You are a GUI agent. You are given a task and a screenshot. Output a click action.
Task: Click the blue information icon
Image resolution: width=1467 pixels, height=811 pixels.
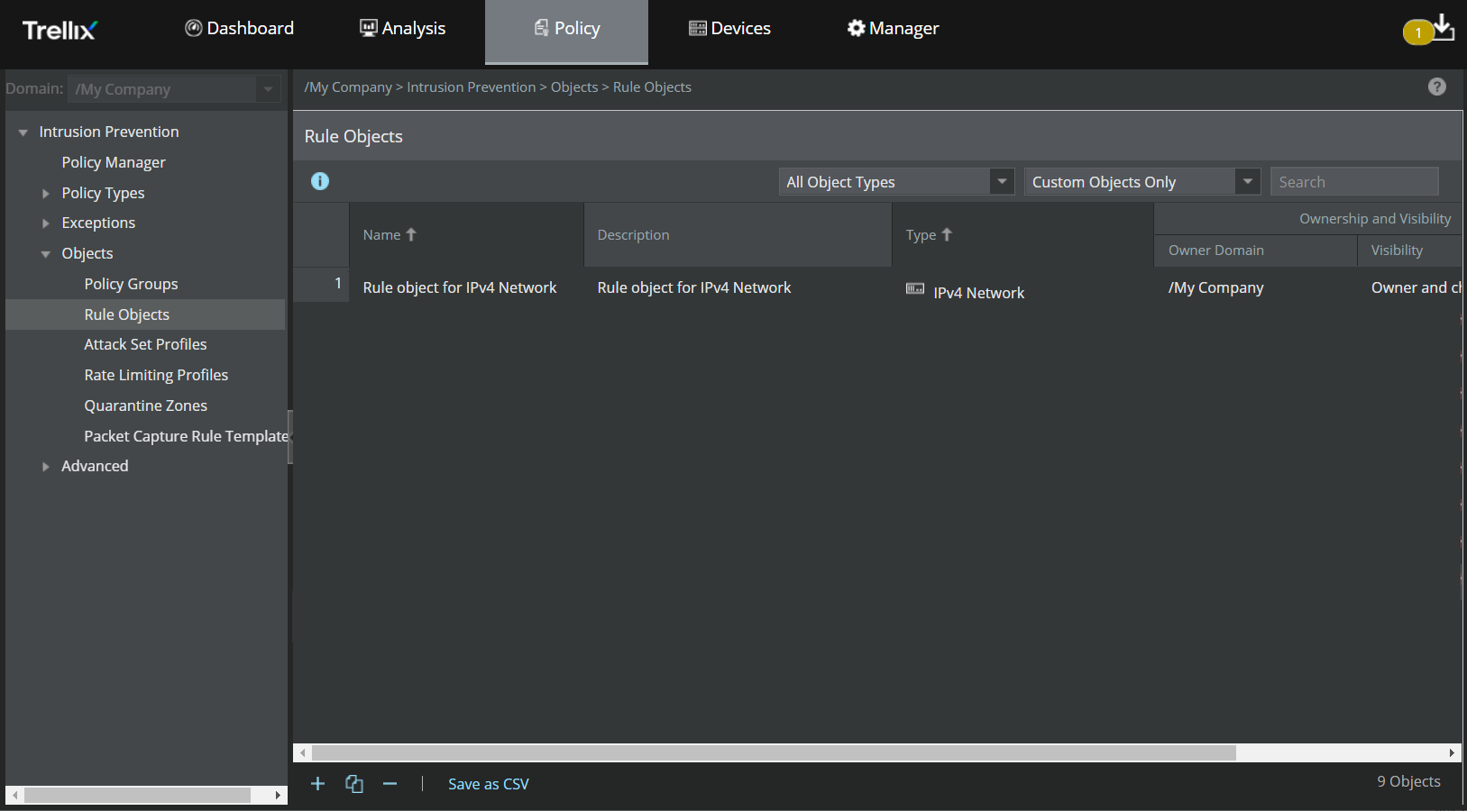click(320, 181)
